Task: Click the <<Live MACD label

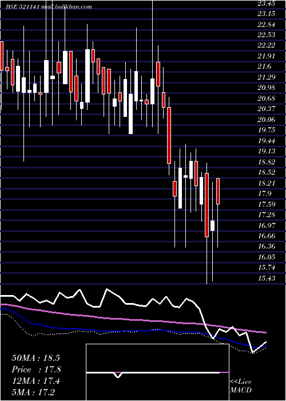Action: pos(241,386)
